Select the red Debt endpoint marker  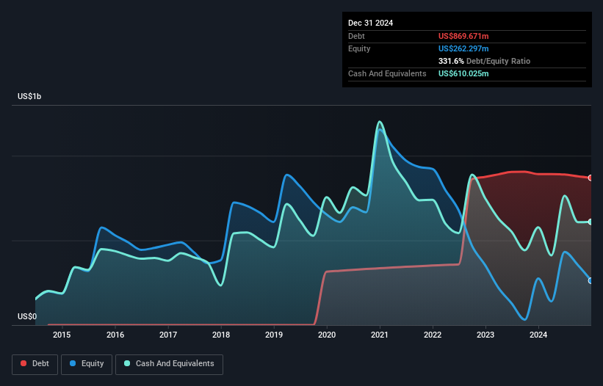tap(591, 178)
